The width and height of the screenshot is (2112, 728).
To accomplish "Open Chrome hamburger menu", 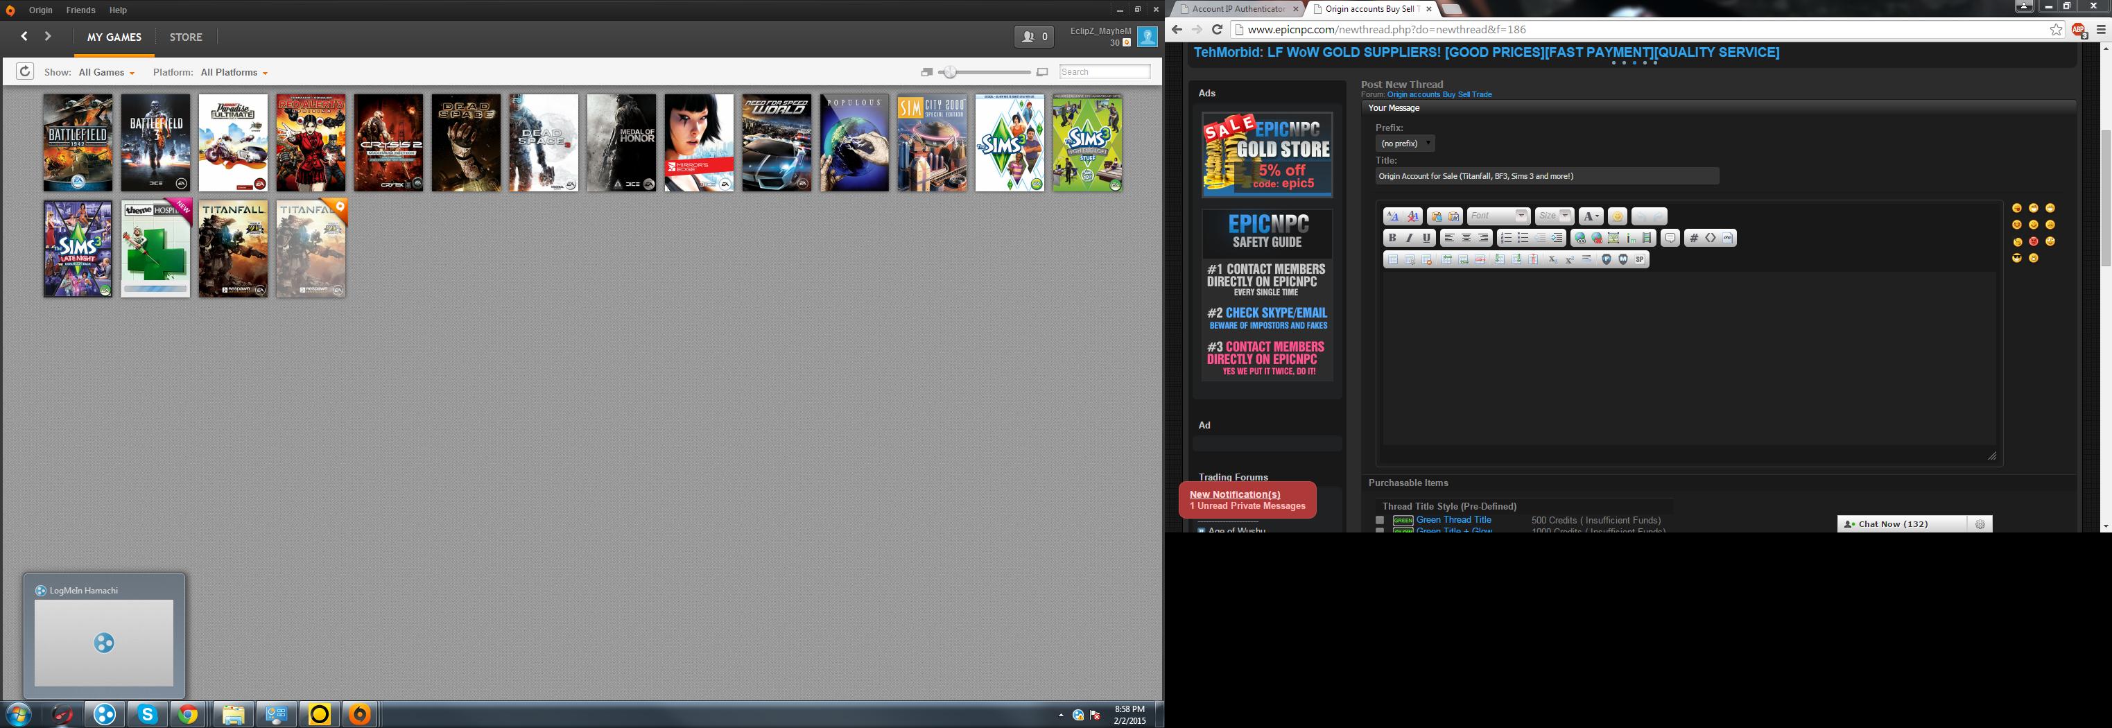I will pyautogui.click(x=2102, y=30).
